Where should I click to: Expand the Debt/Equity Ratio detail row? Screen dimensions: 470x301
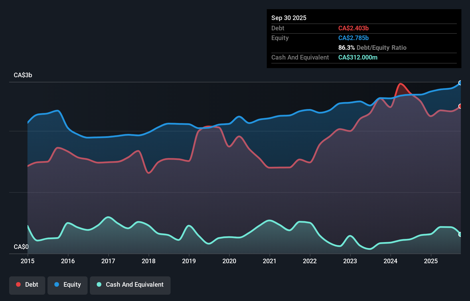(372, 47)
